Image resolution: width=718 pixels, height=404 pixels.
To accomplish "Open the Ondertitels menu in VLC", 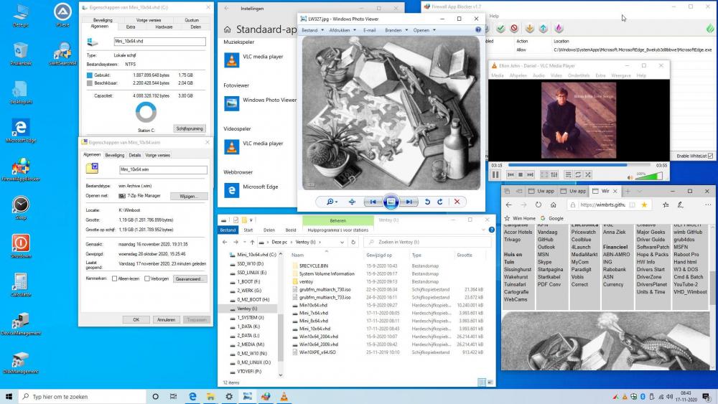I will [579, 75].
